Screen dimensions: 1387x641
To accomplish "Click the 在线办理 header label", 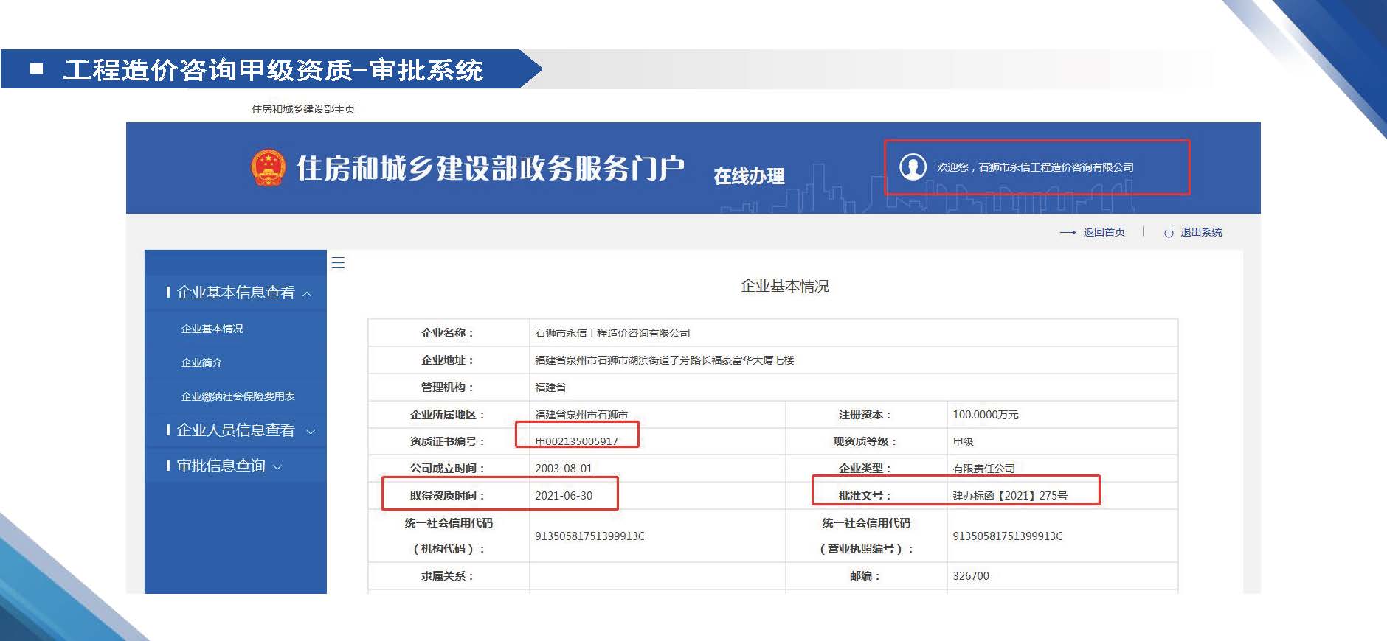I will pos(749,176).
